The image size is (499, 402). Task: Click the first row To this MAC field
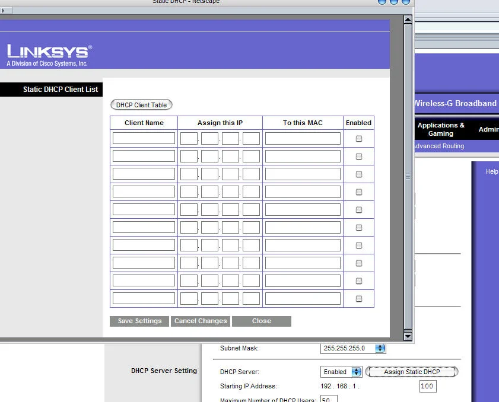(303, 138)
